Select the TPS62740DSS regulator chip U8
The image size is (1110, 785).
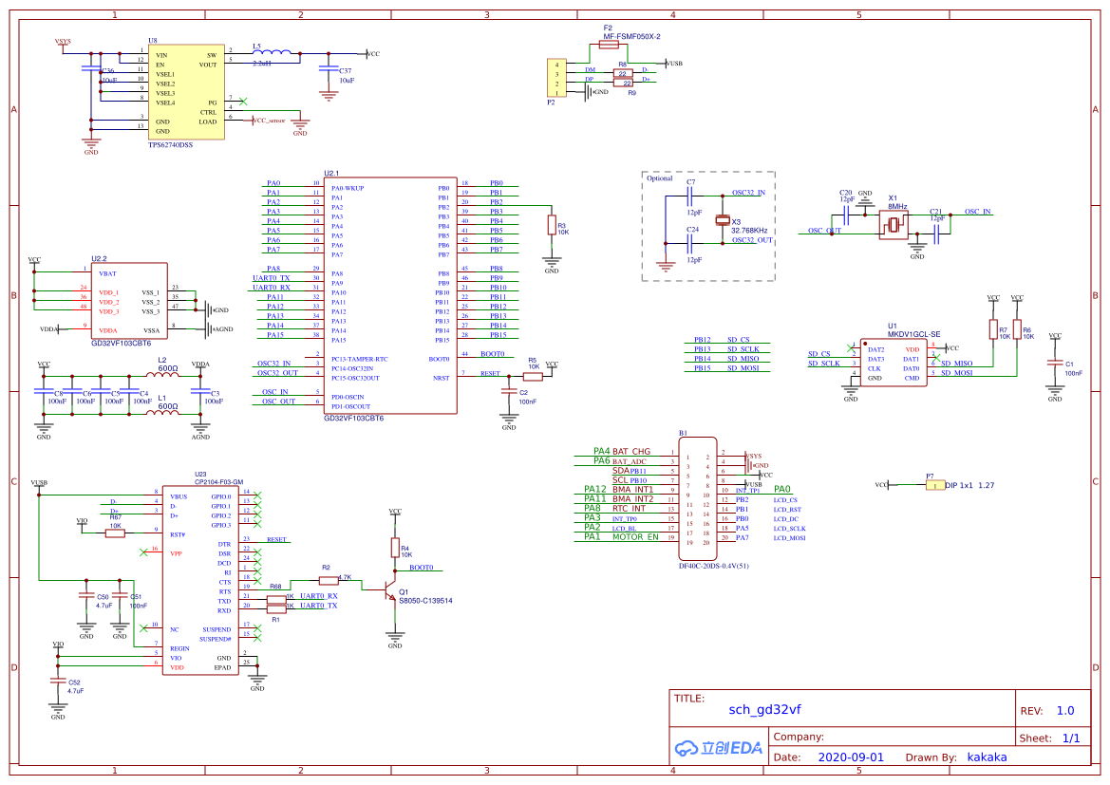tap(186, 93)
